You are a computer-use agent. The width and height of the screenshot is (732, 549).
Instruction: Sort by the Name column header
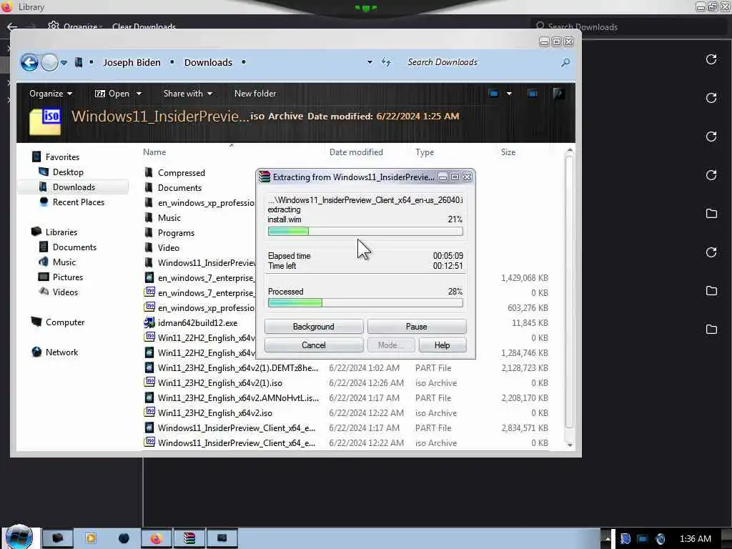154,152
